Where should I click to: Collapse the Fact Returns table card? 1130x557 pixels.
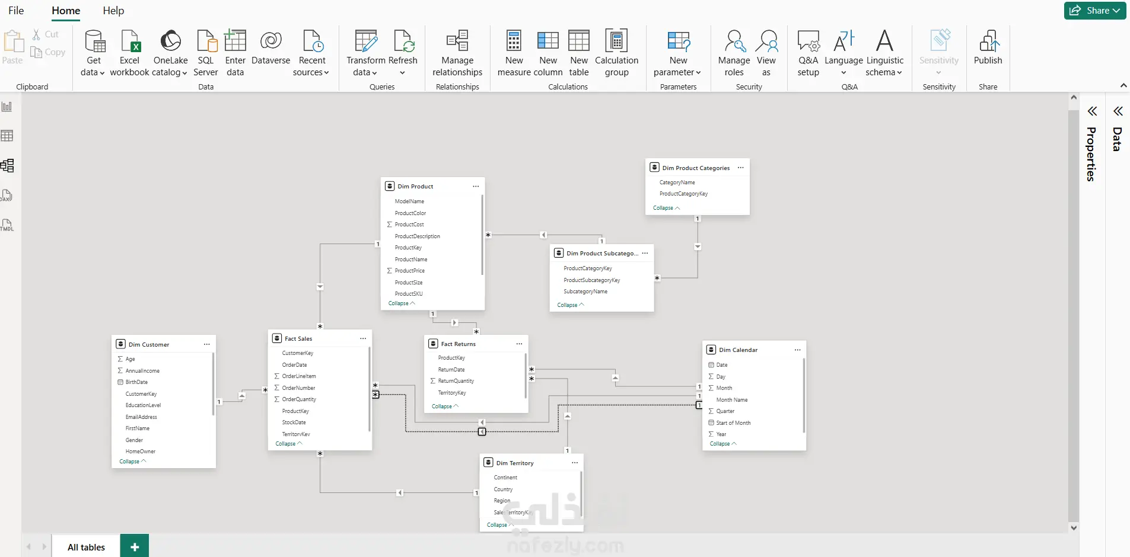445,406
